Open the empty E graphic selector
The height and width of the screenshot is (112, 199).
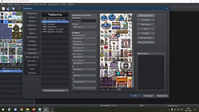pyautogui.click(x=84, y=88)
